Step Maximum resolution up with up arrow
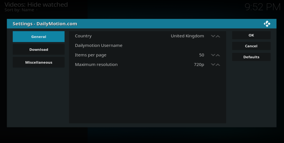Screen dimensions: 284x143 point(218,64)
